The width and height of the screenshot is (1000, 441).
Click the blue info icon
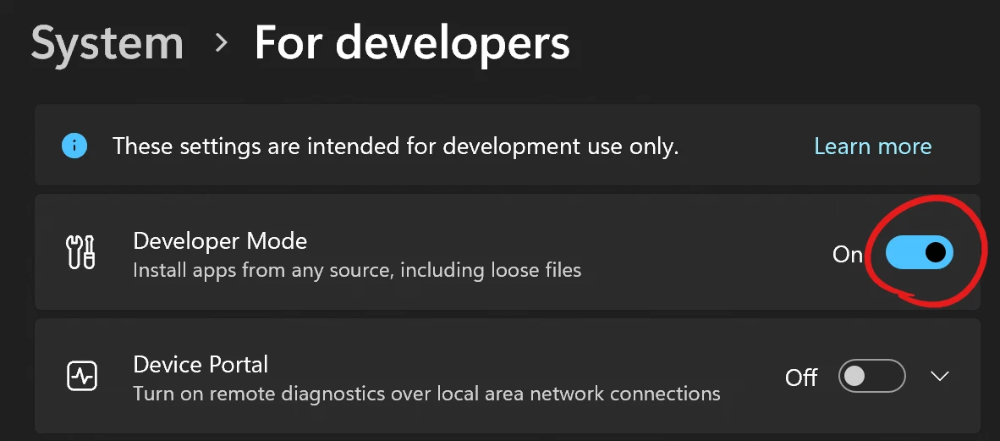[74, 146]
